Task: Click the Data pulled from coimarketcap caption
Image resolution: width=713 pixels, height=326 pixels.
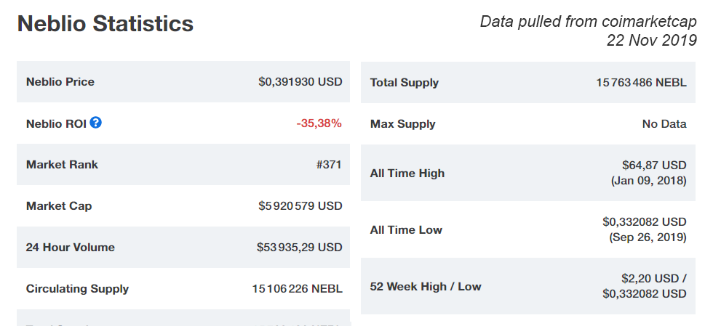Action: (x=589, y=21)
